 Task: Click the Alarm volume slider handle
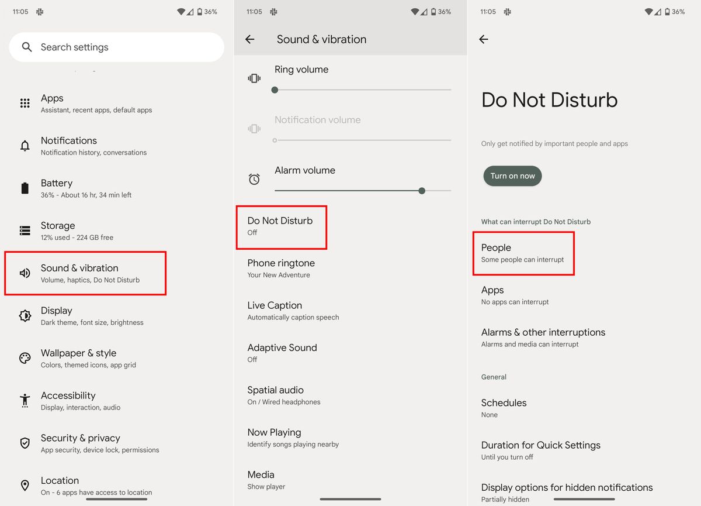coord(422,191)
